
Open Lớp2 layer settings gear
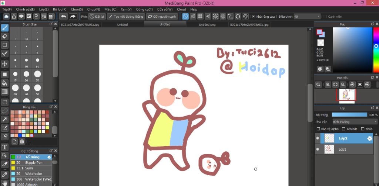370,138
